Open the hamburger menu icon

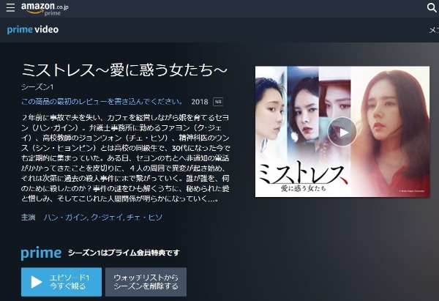click(10, 7)
